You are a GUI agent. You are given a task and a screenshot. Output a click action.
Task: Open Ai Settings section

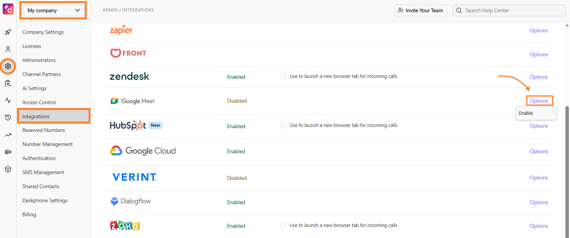click(34, 88)
